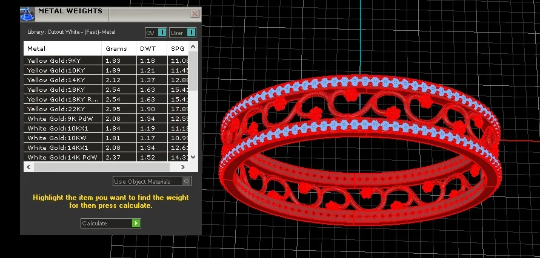Select the White Gold:10KX1 row
This screenshot has height=258, width=540.
click(x=106, y=128)
